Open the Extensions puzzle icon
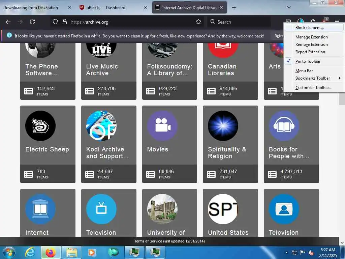Screen dimensions: 345x259 click(313, 21)
